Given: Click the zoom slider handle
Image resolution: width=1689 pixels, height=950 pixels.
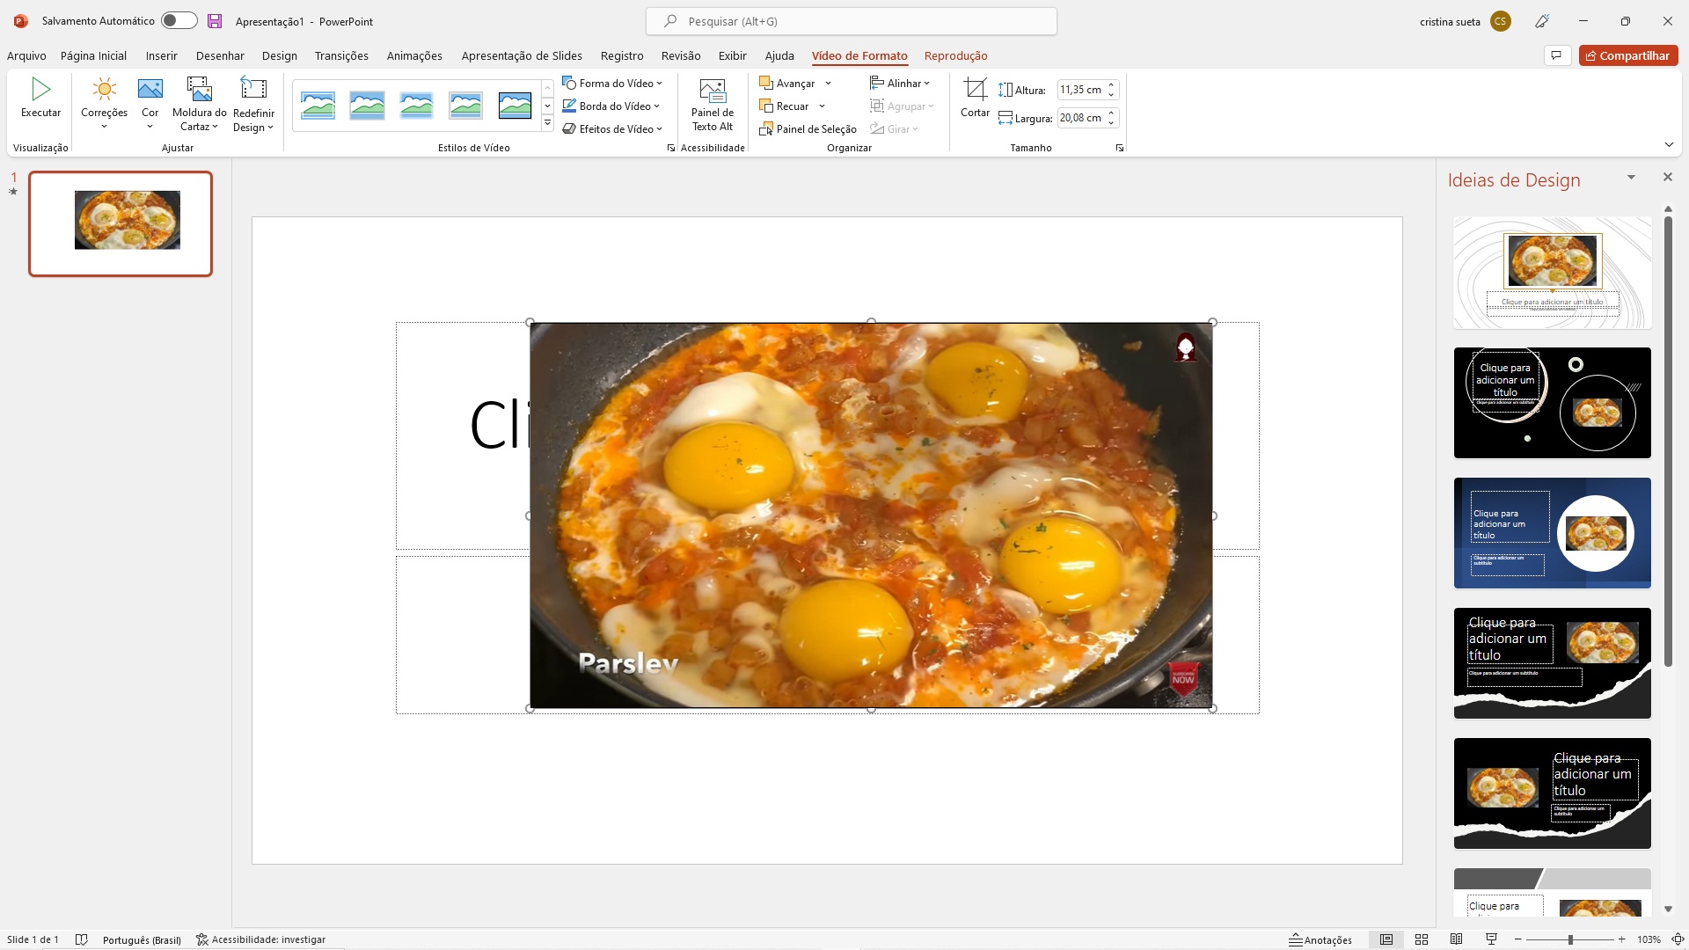Looking at the screenshot, I should (x=1570, y=939).
